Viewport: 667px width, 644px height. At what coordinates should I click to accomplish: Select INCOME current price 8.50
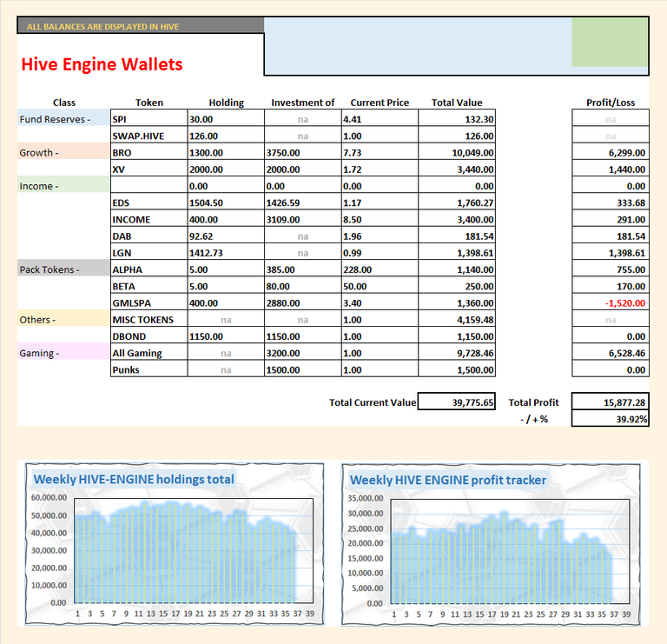click(380, 219)
